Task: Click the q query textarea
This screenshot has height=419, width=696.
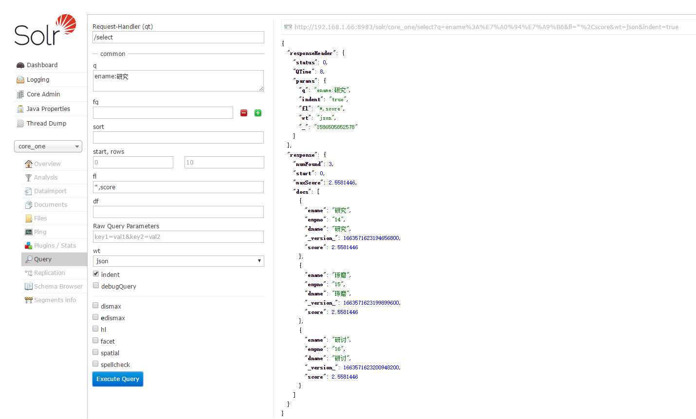Action: pos(179,81)
